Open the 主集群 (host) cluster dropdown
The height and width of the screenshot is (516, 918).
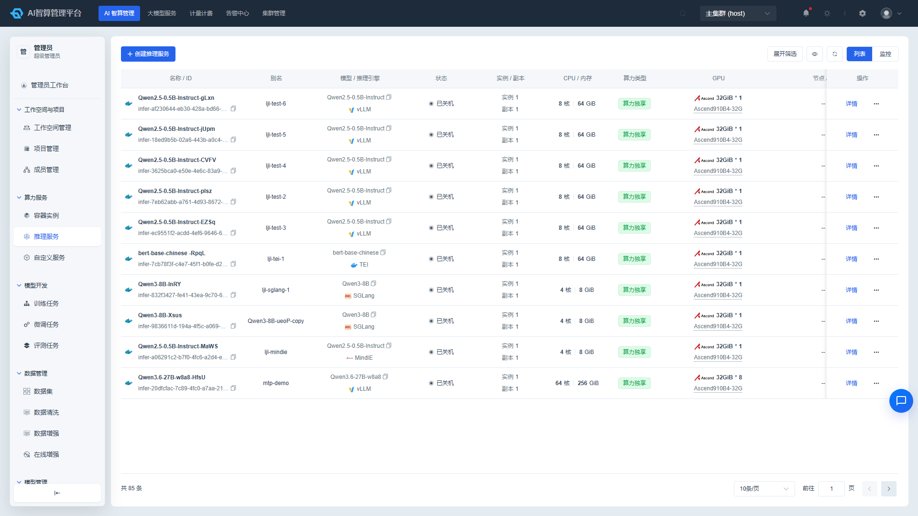[738, 13]
